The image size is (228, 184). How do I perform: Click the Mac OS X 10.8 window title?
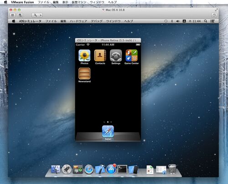pyautogui.click(x=115, y=10)
